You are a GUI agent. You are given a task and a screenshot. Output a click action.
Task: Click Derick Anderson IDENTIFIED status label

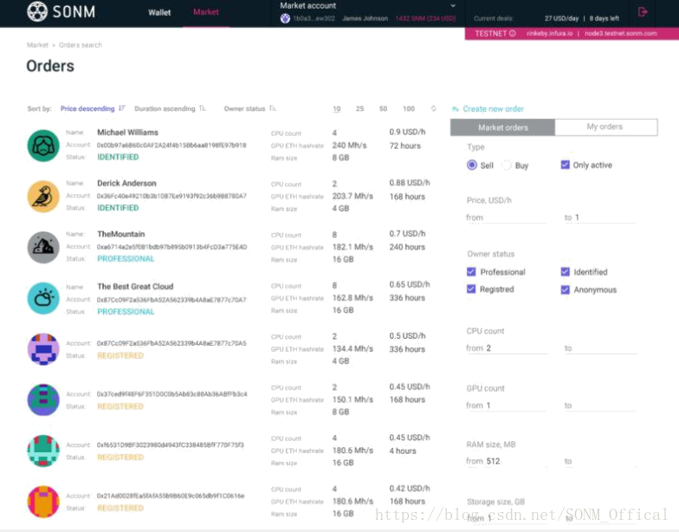(118, 208)
